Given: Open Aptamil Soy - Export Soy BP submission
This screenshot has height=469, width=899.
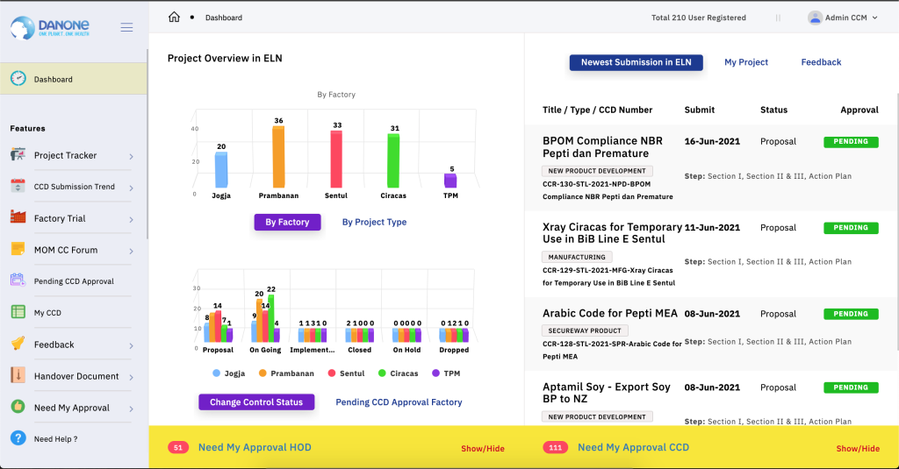Looking at the screenshot, I should 606,393.
